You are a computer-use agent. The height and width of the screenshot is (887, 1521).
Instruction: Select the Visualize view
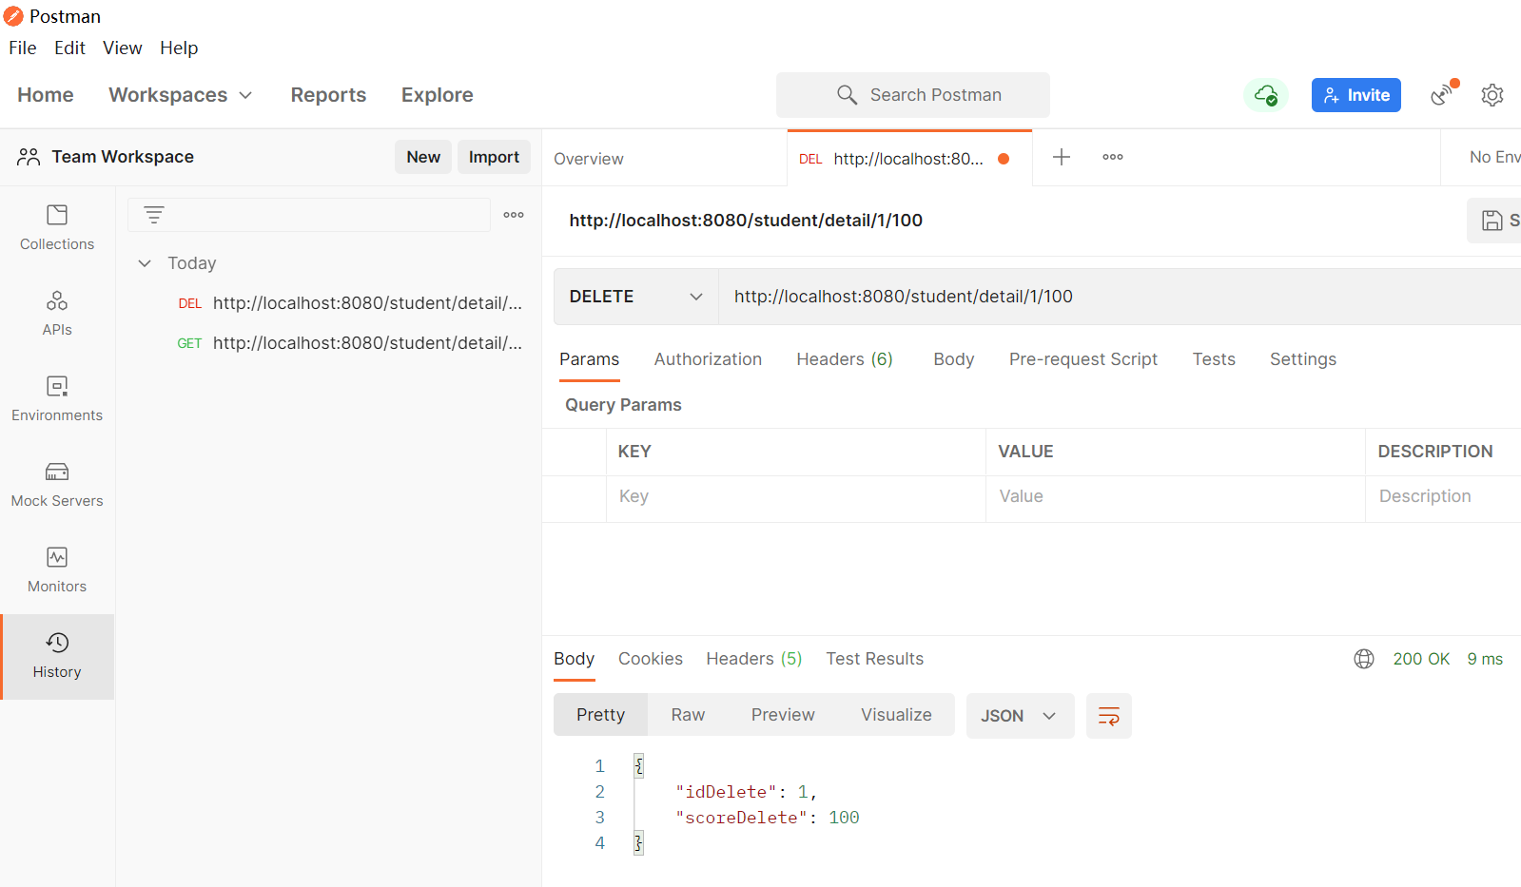896,715
